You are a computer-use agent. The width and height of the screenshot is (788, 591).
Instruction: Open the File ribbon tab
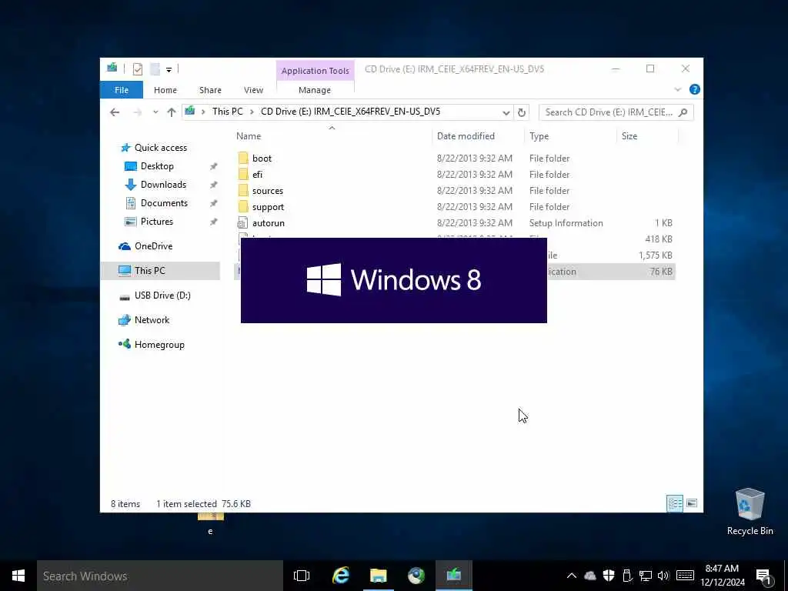tap(121, 90)
